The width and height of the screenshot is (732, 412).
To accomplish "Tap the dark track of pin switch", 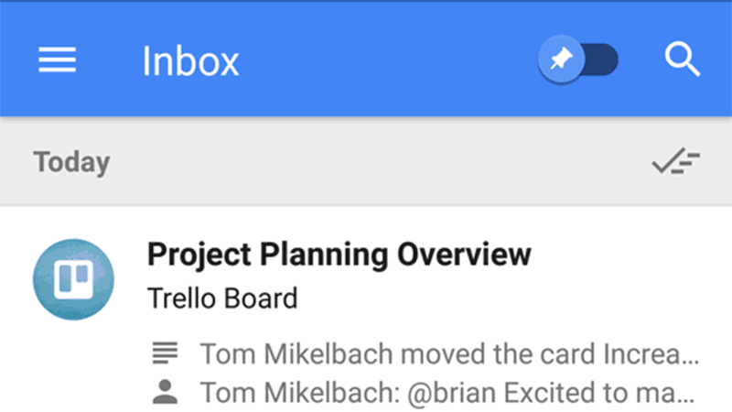I will [601, 60].
